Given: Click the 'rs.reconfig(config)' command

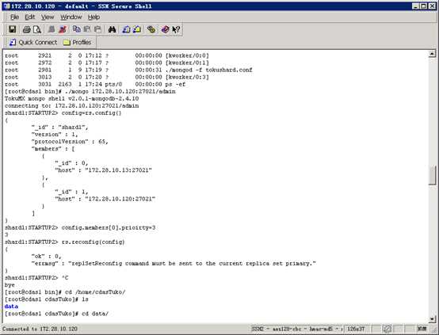Looking at the screenshot, I should pos(93,242).
